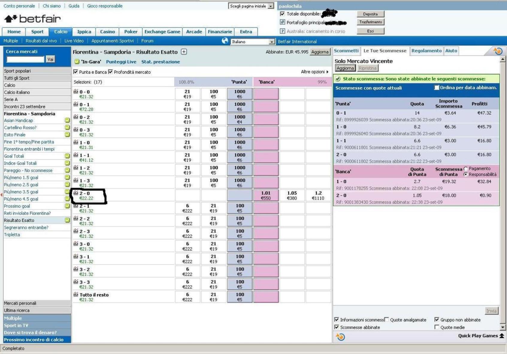Select the Pagamento radio button
This screenshot has width=507, height=354.
pyautogui.click(x=465, y=169)
